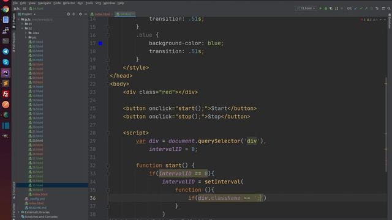
Task: Run the current configuration with the green play icon
Action: tap(320, 8)
